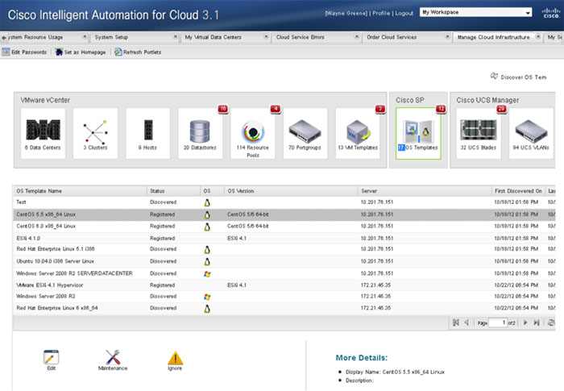
Task: Go to the previous results page
Action: 467,322
